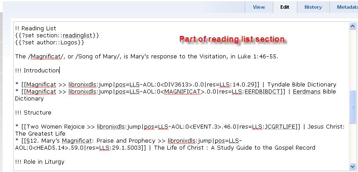This screenshot has width=358, height=172.
Task: Click scrollbar track below the thumb
Action: tap(353, 143)
